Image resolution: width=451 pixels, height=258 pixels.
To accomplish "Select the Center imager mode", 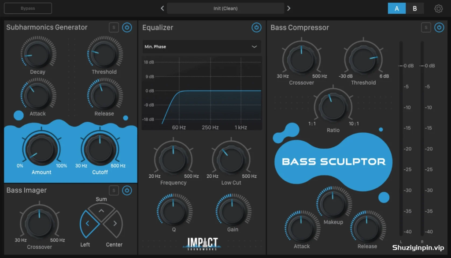I will tap(114, 224).
